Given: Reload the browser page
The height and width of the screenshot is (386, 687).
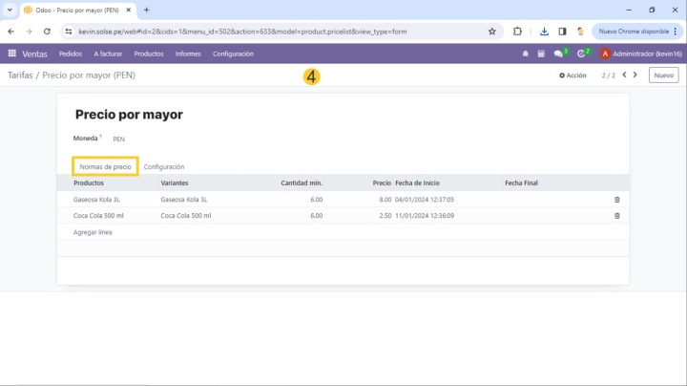Looking at the screenshot, I should (x=46, y=31).
